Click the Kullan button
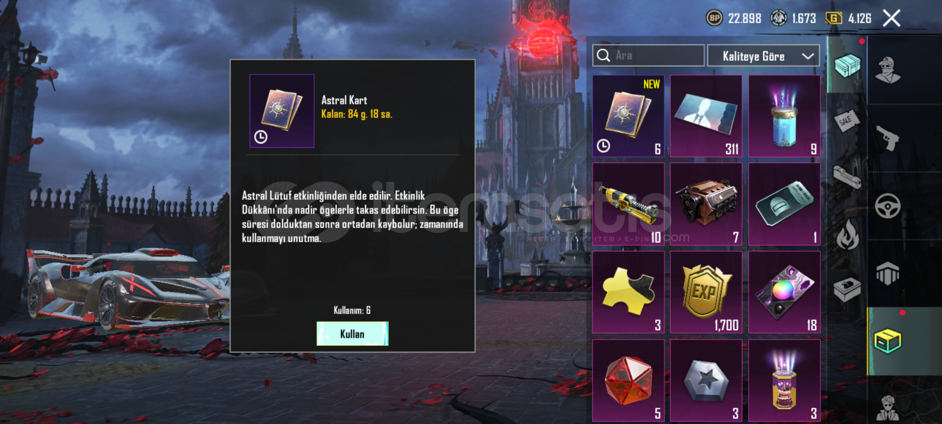The image size is (942, 424). point(352,334)
